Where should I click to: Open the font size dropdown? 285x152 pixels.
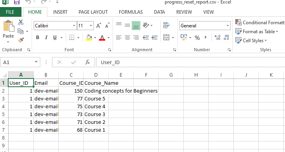pos(91,26)
